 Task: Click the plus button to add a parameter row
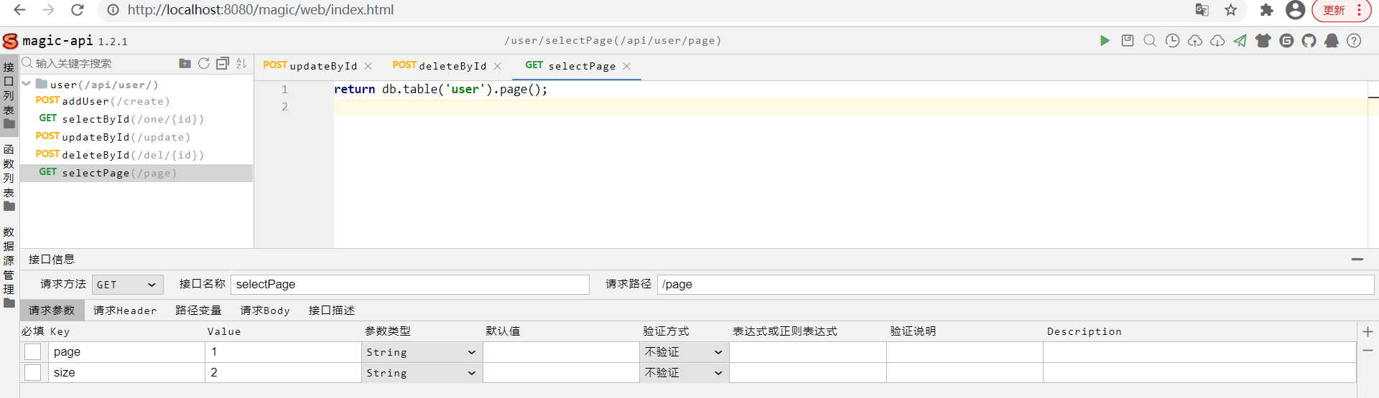click(x=1368, y=331)
